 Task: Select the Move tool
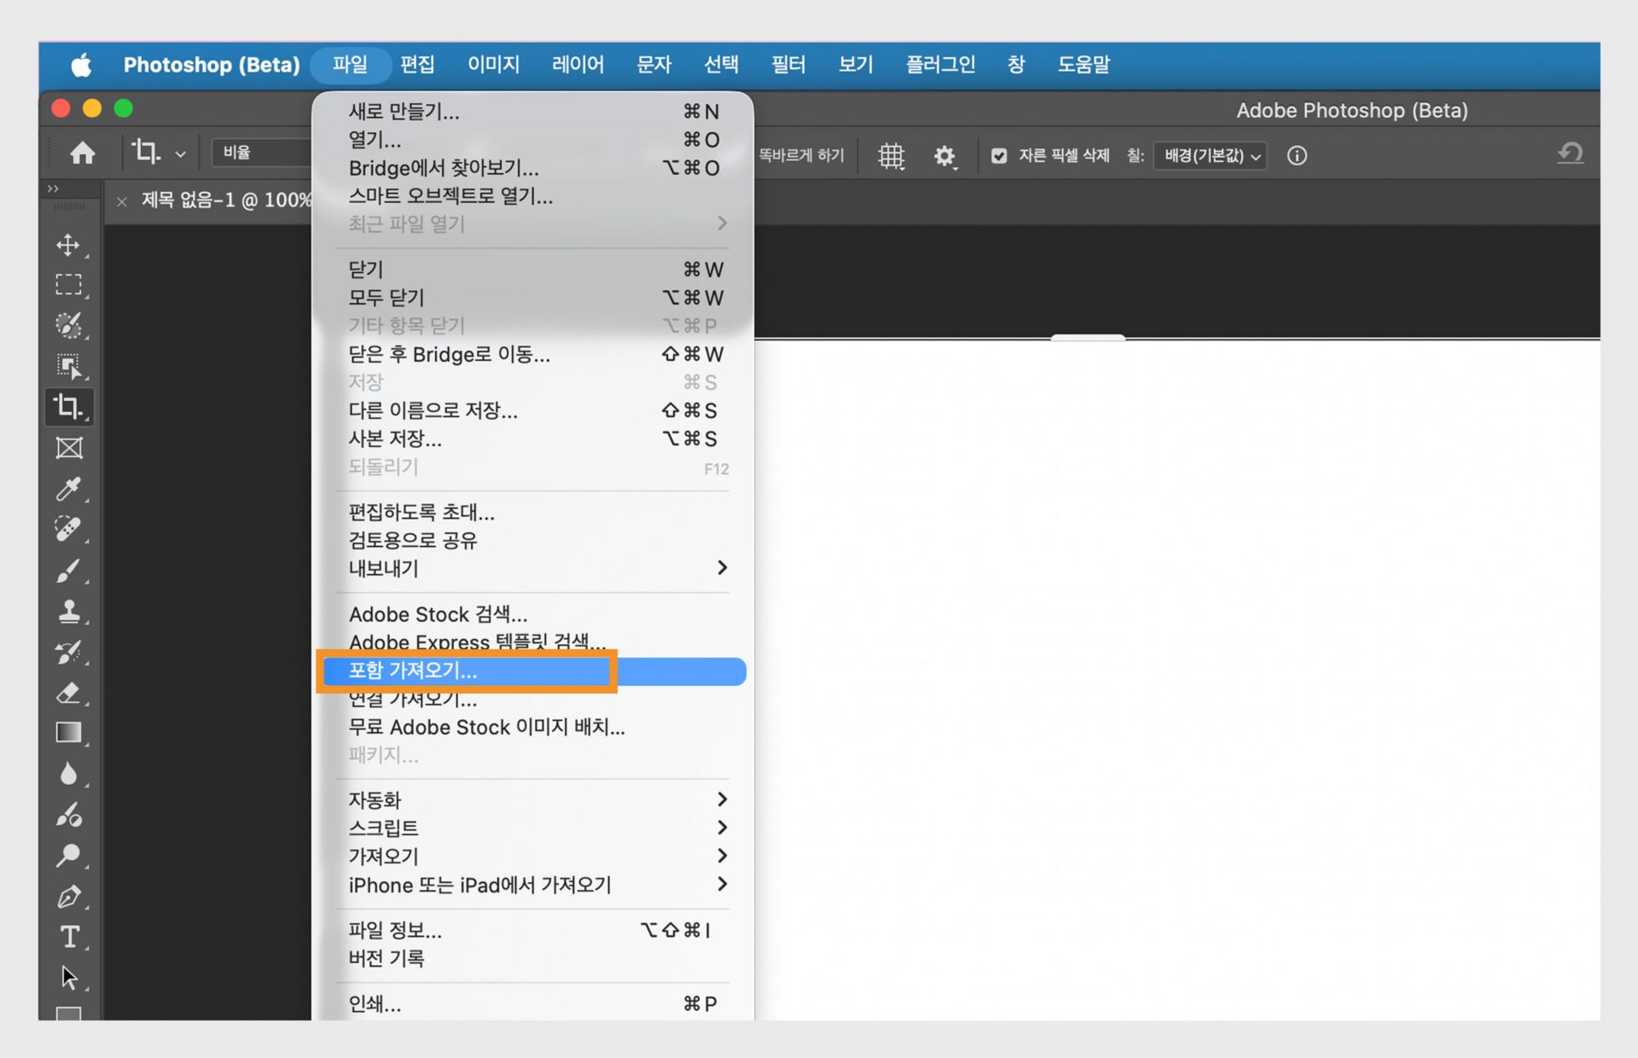[x=70, y=245]
